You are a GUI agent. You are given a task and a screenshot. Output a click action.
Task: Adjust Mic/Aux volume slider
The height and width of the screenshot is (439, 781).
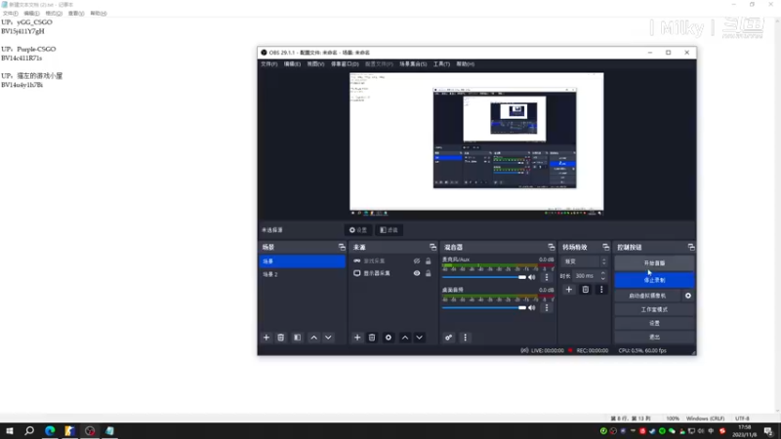pos(483,277)
